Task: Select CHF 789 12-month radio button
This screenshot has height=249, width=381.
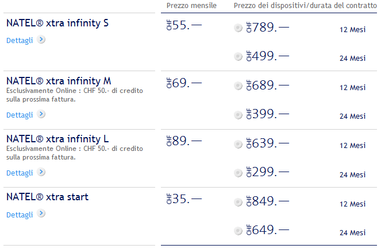Action: tap(238, 28)
